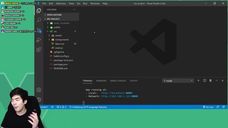Open the Help menu
This screenshot has height=128, width=228.
(105, 4)
